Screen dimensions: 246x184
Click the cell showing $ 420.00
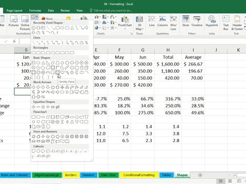(x=143, y=85)
